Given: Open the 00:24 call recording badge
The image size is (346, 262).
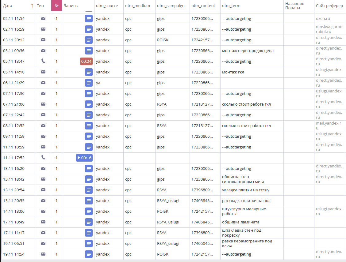Looking at the screenshot, I should click(86, 62).
